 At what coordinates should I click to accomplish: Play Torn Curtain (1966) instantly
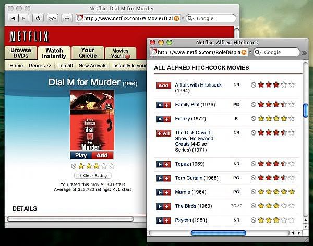(x=160, y=178)
